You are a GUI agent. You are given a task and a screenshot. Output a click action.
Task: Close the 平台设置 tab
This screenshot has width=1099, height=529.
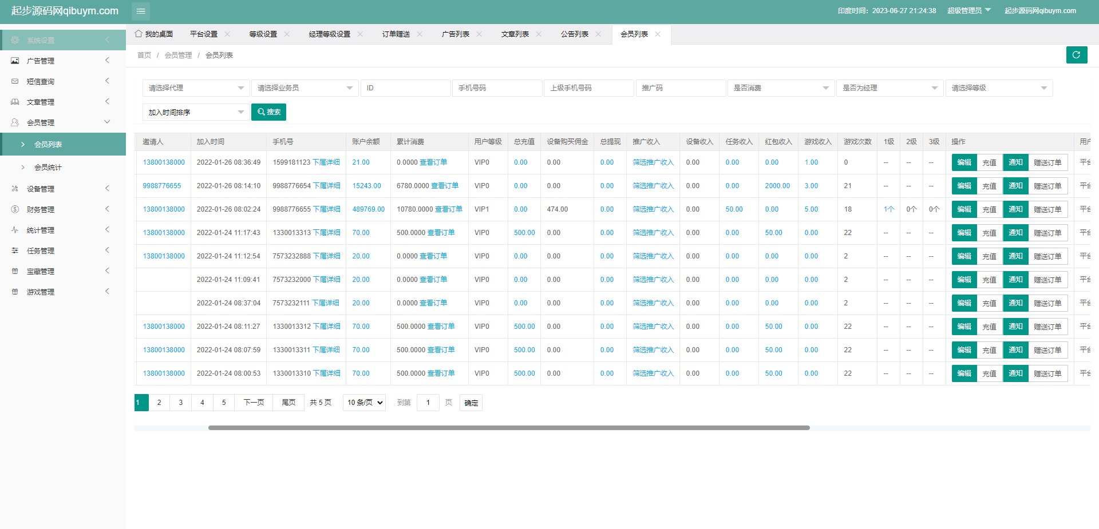(227, 34)
